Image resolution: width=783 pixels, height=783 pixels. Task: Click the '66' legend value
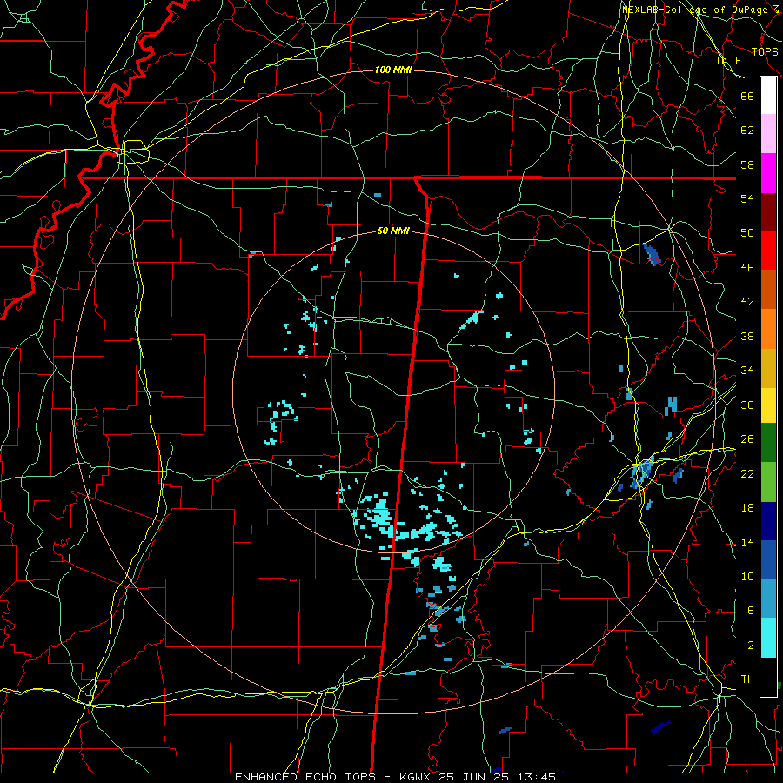747,97
